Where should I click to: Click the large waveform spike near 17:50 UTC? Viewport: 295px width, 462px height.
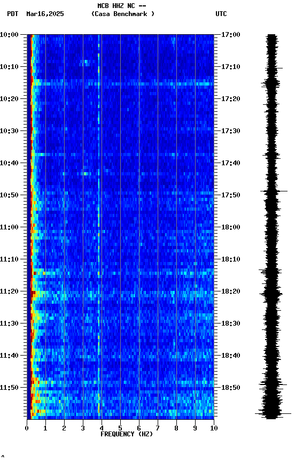[x=274, y=191]
